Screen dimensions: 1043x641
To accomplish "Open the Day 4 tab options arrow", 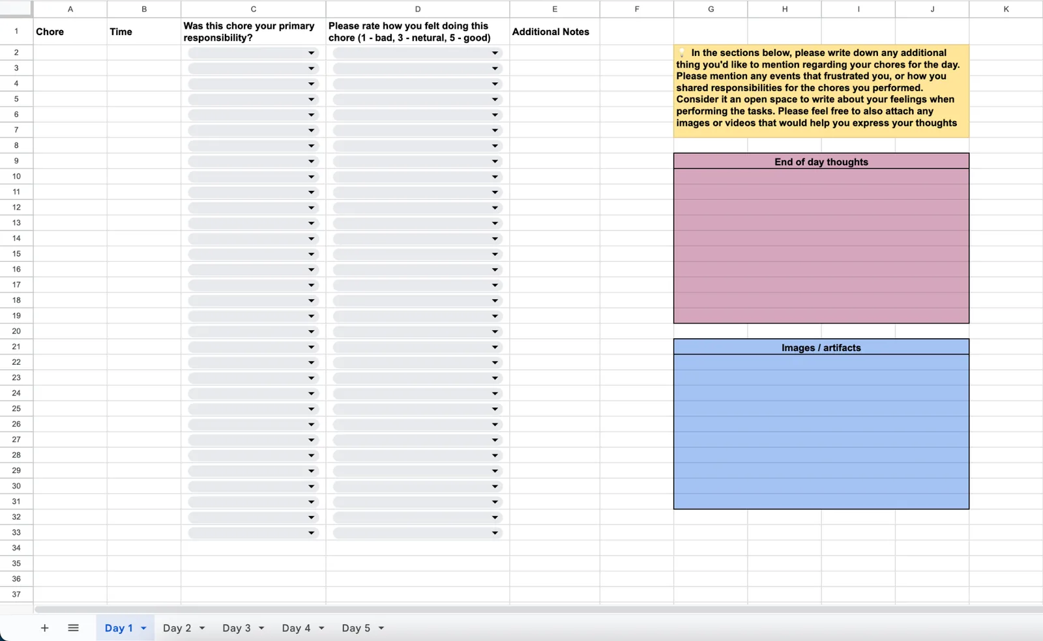I will click(321, 628).
